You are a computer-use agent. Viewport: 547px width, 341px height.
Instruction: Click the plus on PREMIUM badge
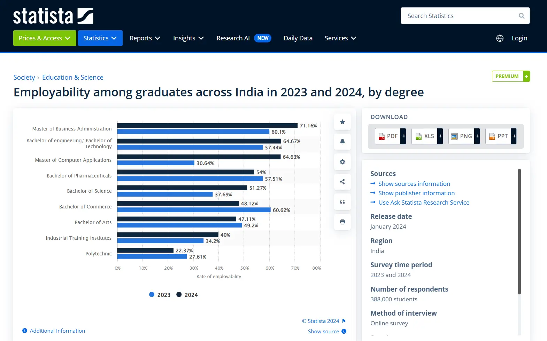(526, 76)
